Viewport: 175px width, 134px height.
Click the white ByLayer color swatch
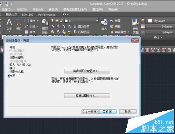click(150, 21)
